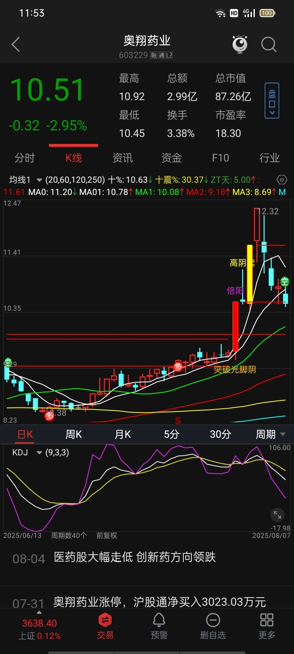
Task: Set 预警 alert bell
Action: coord(159,626)
